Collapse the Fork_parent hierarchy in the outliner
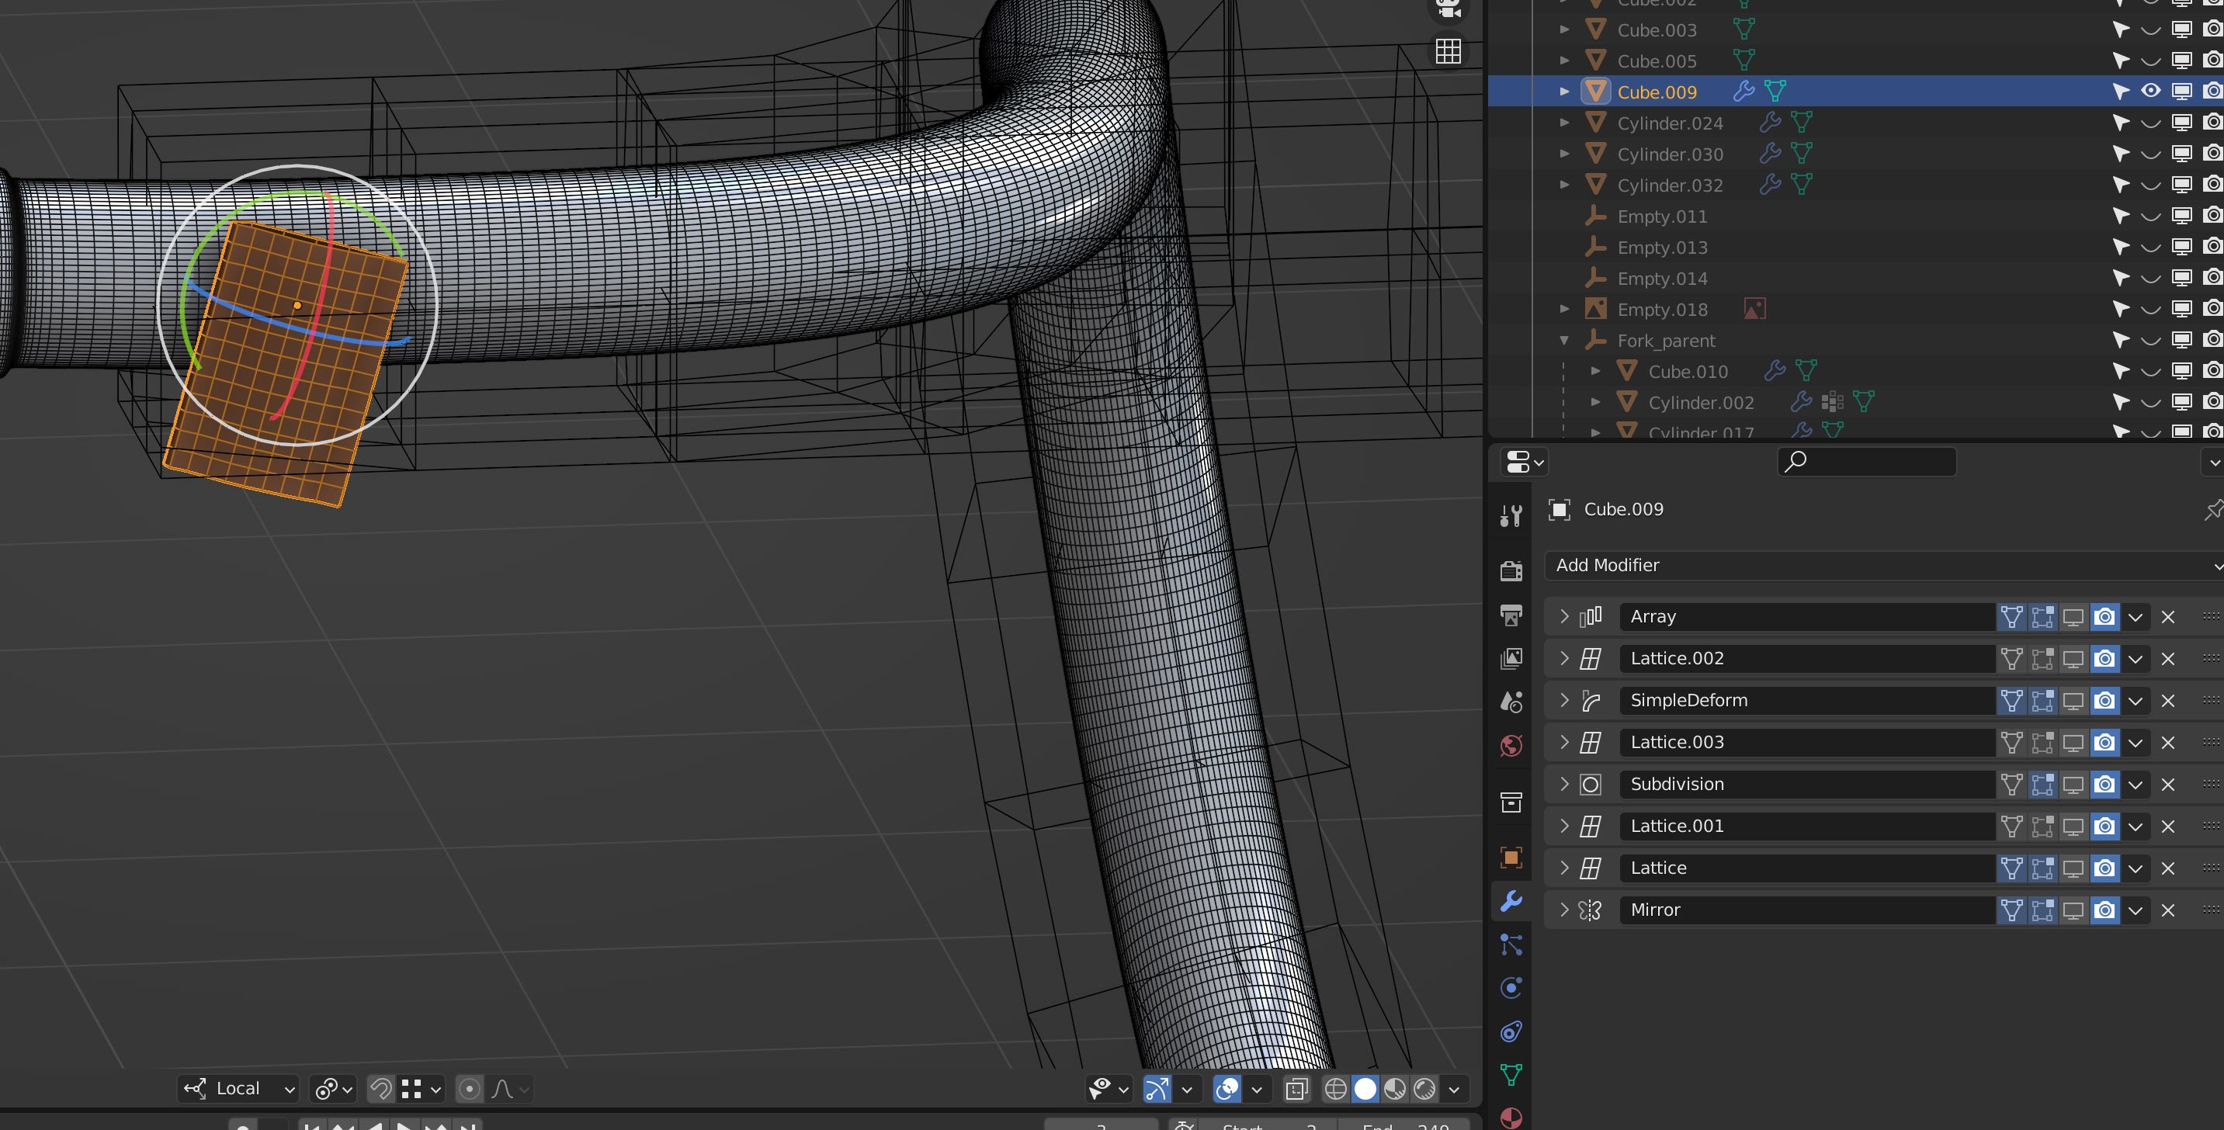This screenshot has width=2224, height=1130. [1564, 340]
